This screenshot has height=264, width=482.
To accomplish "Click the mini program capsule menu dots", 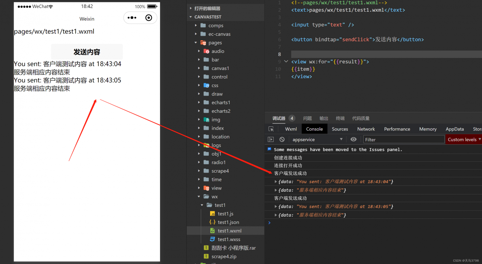I will click(x=132, y=18).
